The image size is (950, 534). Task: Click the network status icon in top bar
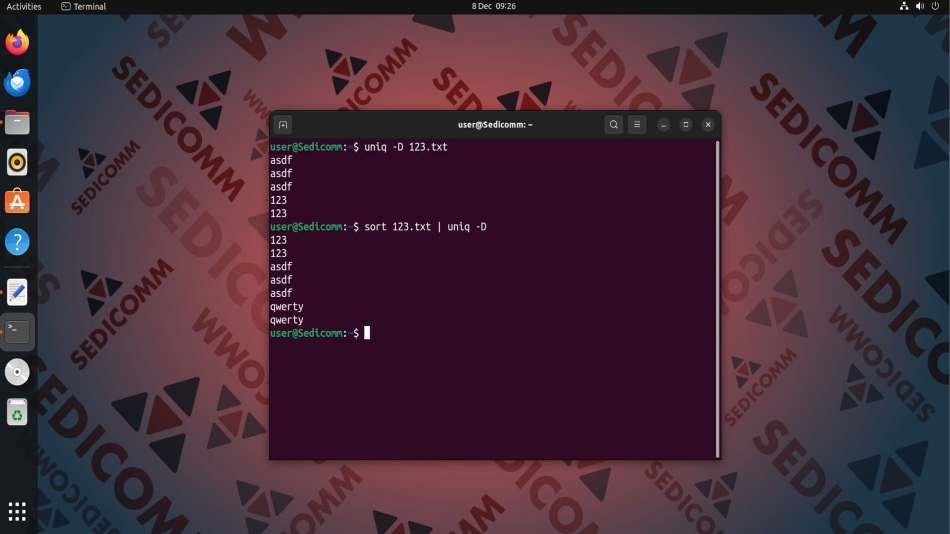pos(904,6)
